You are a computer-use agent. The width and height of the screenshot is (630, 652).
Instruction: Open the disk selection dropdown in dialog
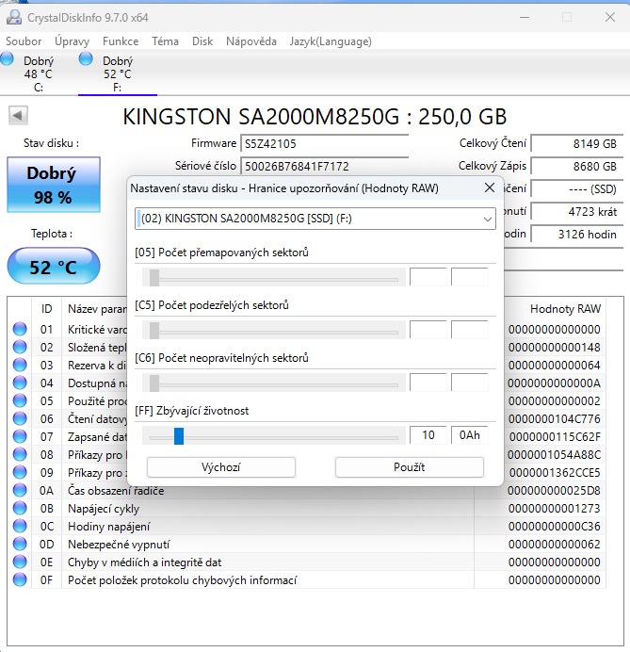[315, 219]
